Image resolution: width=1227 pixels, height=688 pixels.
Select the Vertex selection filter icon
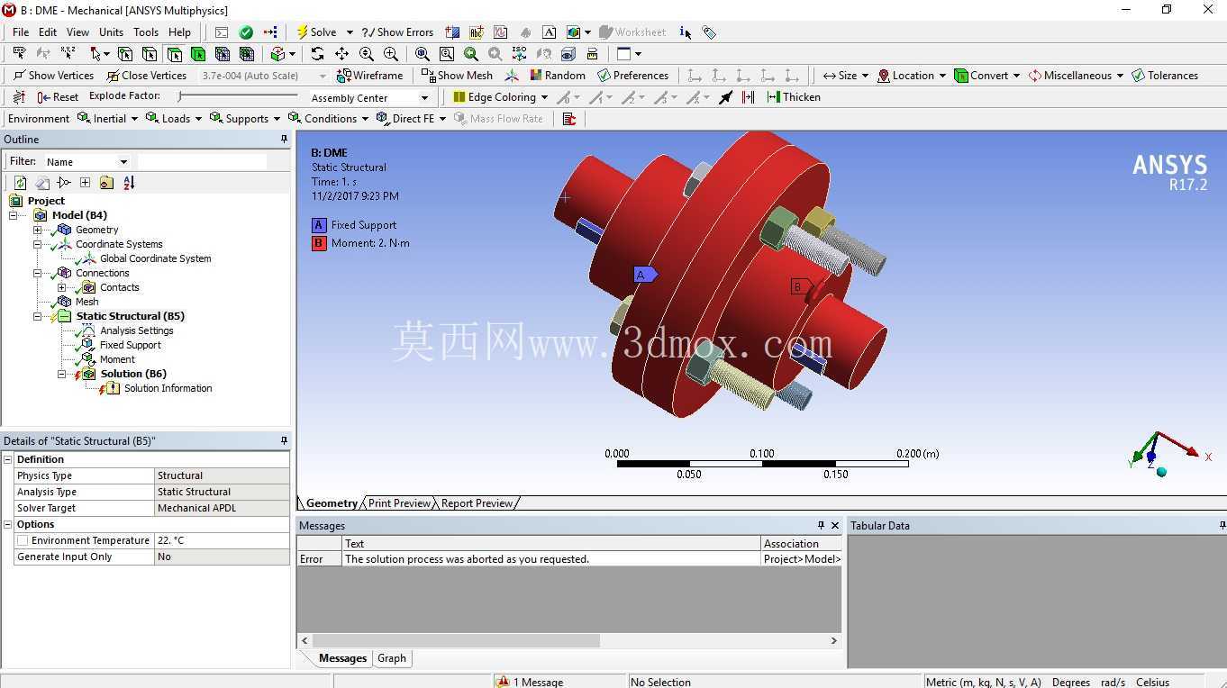tap(125, 54)
